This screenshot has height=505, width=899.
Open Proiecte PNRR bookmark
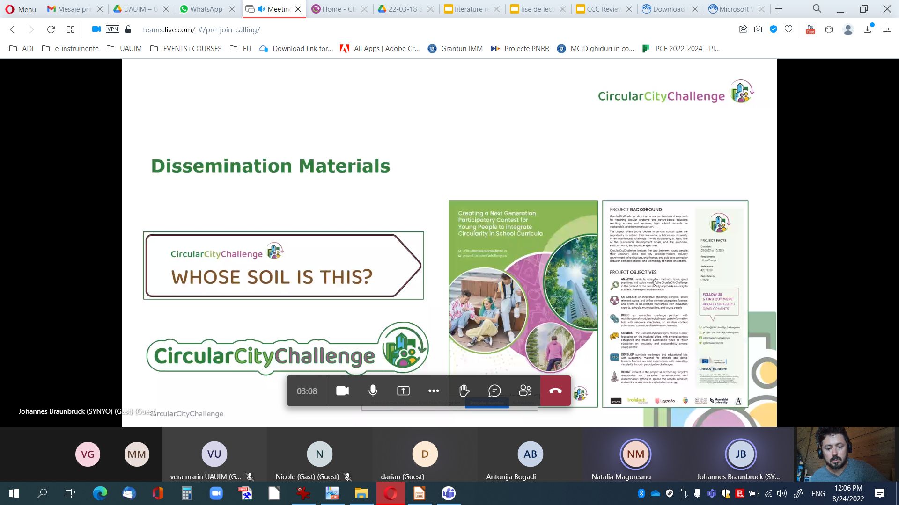coord(520,48)
